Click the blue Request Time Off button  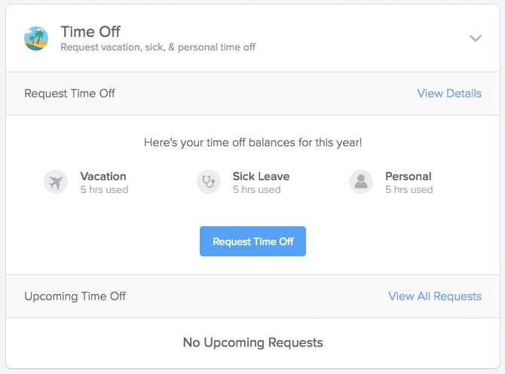coord(252,241)
